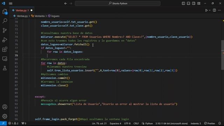Click line number 74 in the gutter

coord(16,37)
